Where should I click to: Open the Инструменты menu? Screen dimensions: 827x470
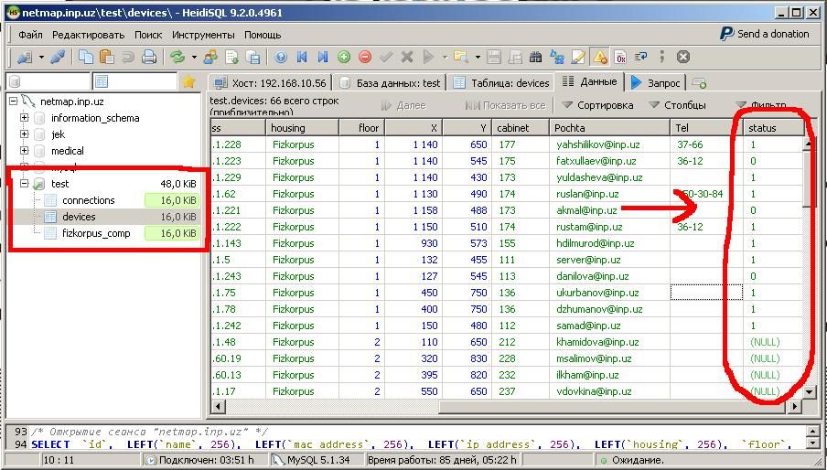(202, 35)
